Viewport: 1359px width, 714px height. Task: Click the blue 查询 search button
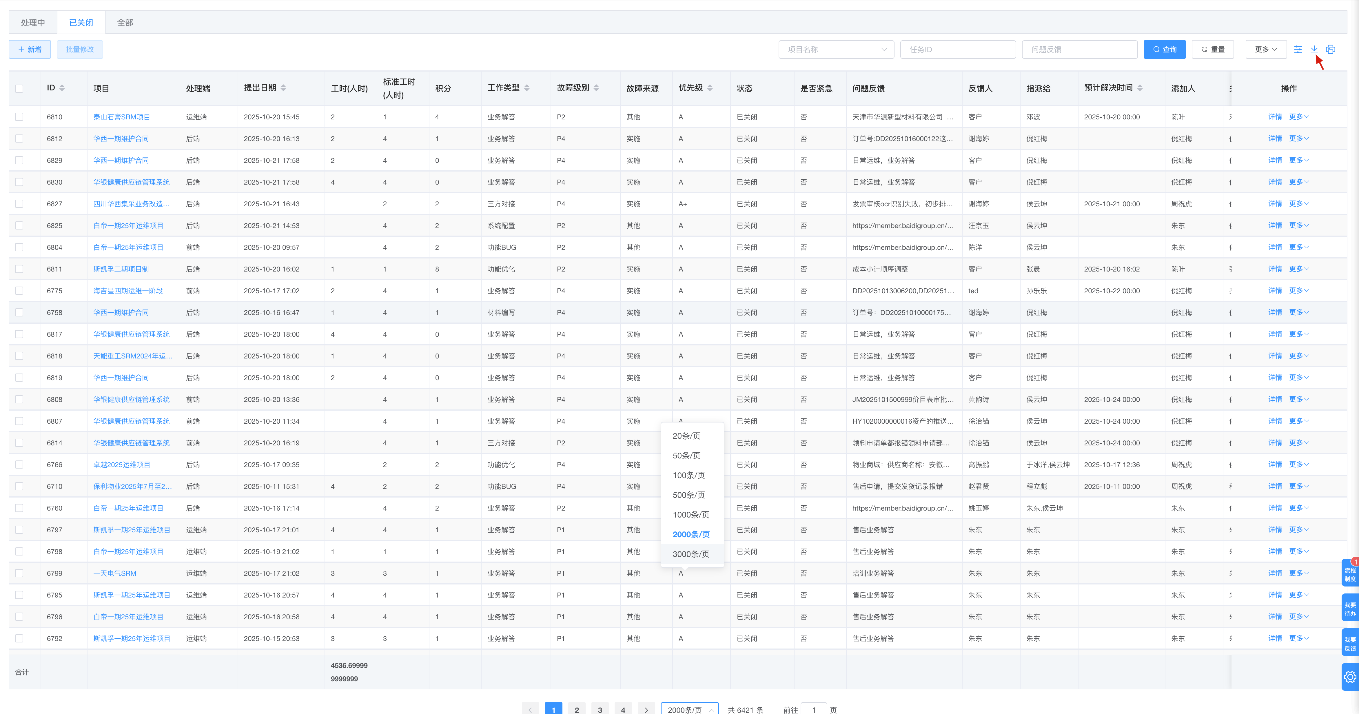pyautogui.click(x=1164, y=50)
